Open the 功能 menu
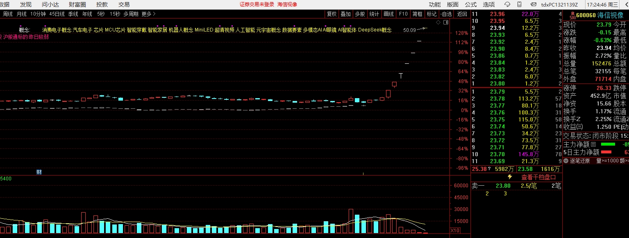 435,4
